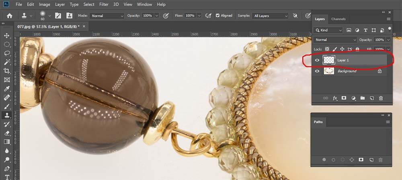This screenshot has height=180, width=402.
Task: Select the Eraser tool
Action: tap(7, 133)
